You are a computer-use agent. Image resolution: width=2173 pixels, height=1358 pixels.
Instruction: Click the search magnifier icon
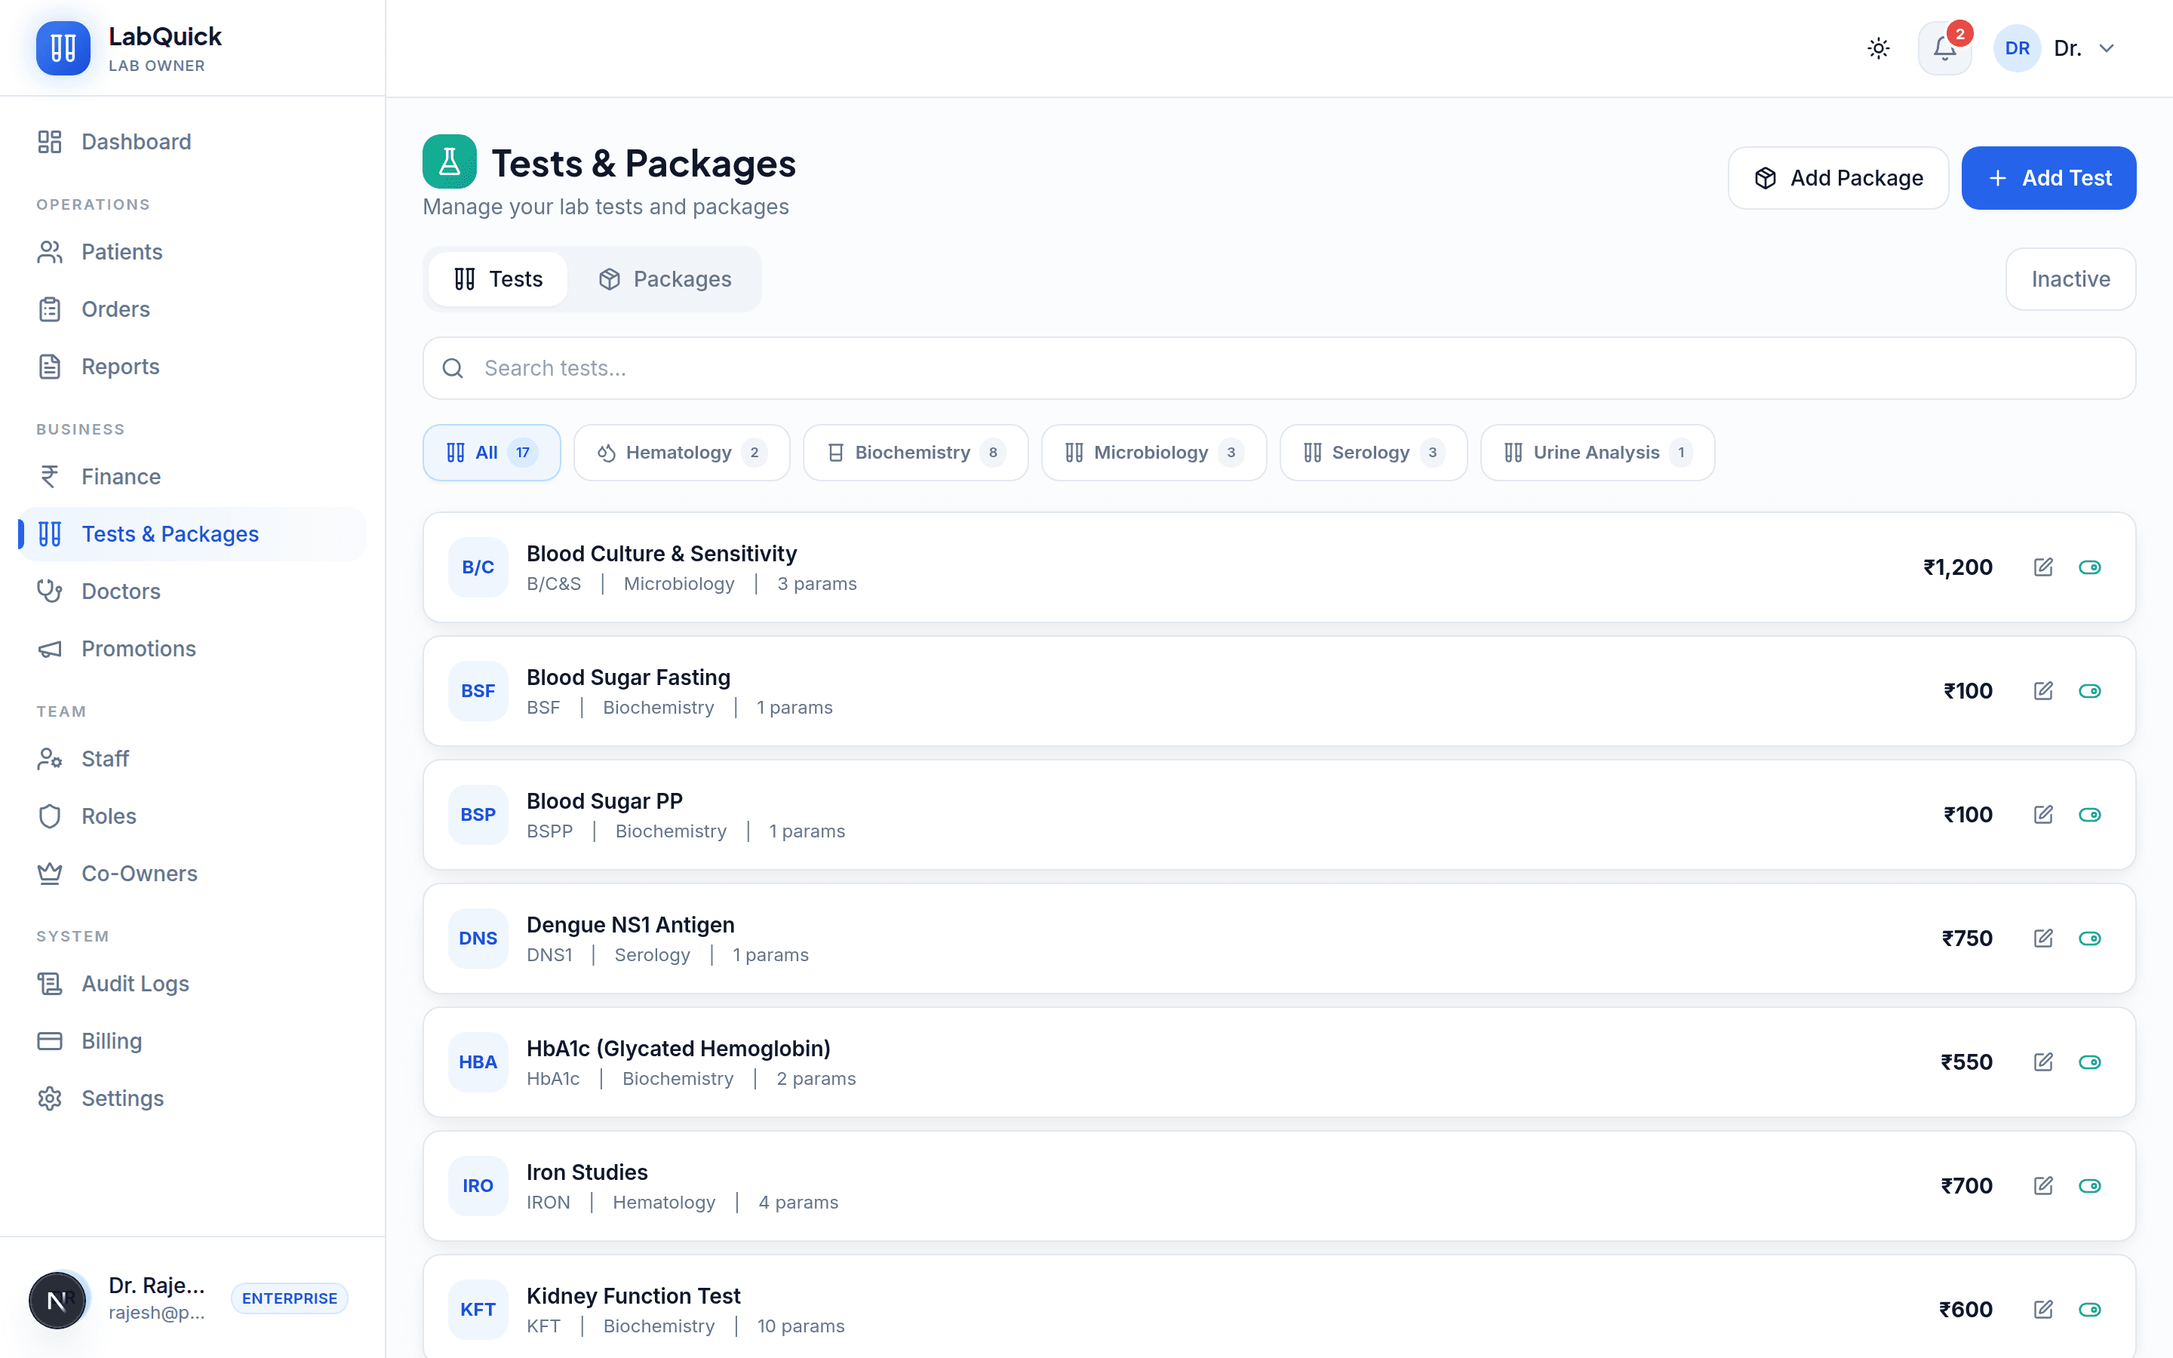point(453,368)
